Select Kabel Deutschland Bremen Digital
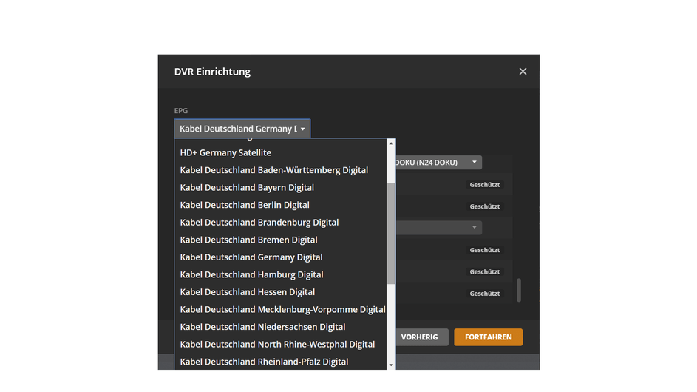The height and width of the screenshot is (392, 697). [x=280, y=240]
